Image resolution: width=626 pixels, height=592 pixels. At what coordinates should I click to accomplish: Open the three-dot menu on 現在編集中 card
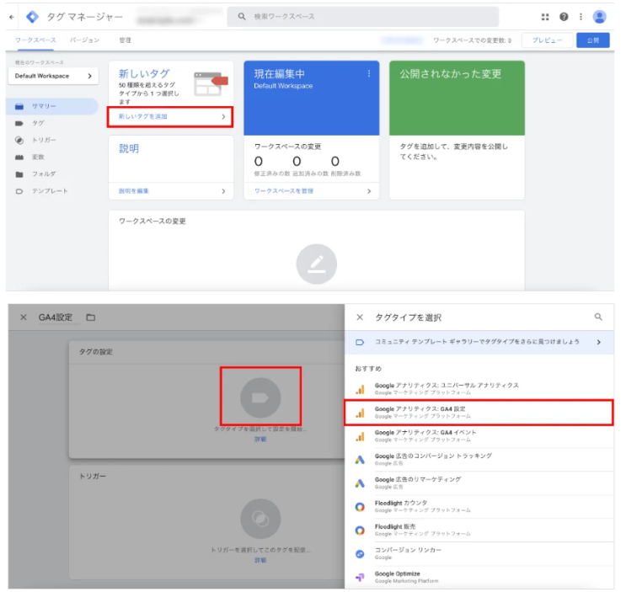(x=368, y=74)
